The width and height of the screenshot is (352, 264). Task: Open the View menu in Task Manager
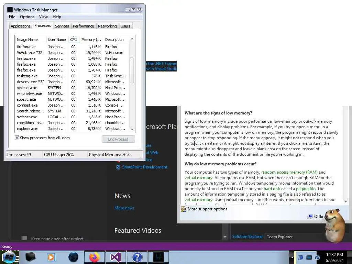coord(43,17)
